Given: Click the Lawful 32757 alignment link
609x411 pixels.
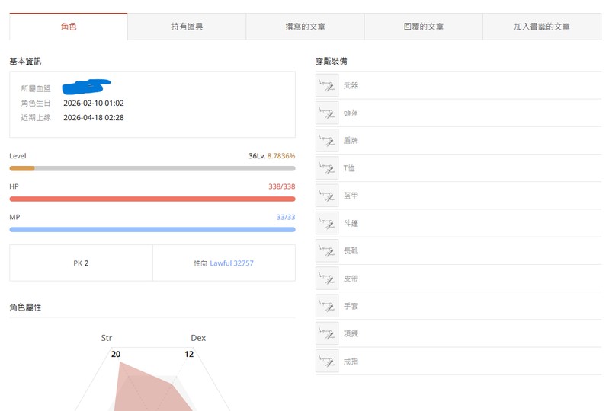Looking at the screenshot, I should pyautogui.click(x=232, y=263).
